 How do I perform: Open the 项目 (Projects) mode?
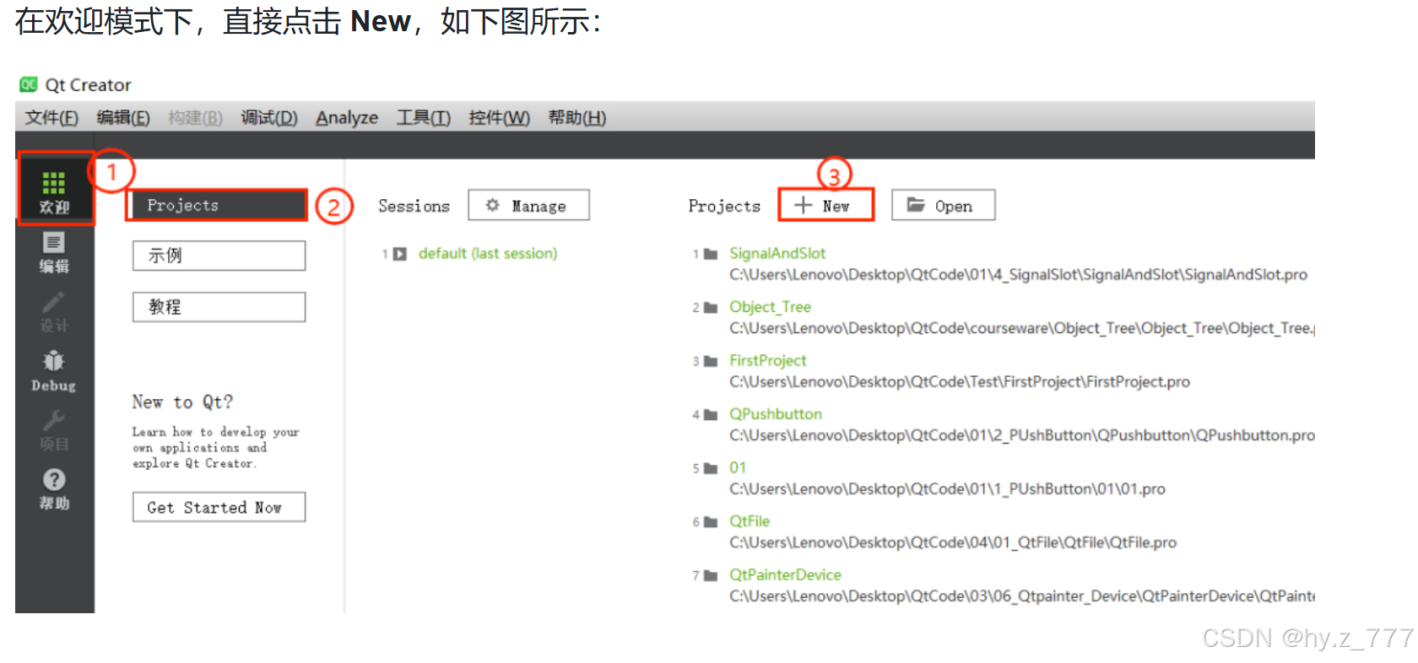tap(54, 430)
